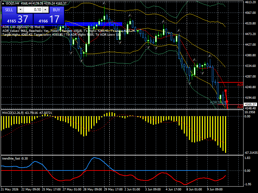Viewport: 258px width, 193px height.
Task: Click the 4567.00 price axis label
Action: point(250,13)
